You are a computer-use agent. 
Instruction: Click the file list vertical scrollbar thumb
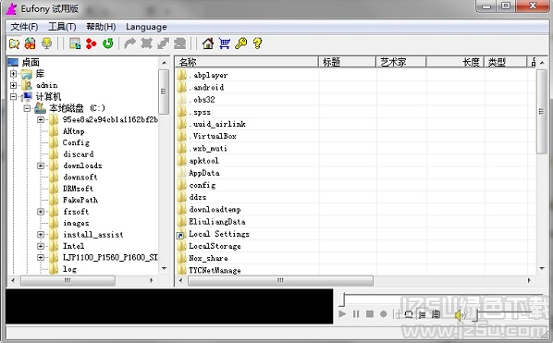[541, 111]
